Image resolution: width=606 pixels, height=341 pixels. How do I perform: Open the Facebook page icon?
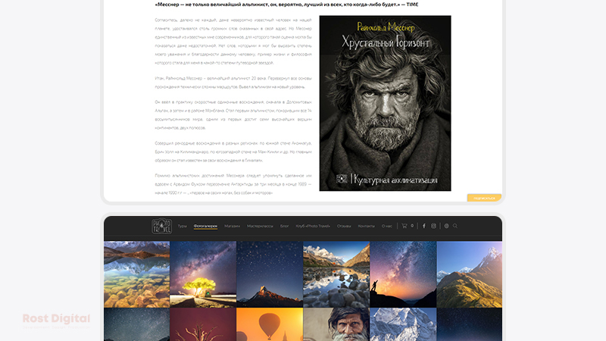click(423, 226)
